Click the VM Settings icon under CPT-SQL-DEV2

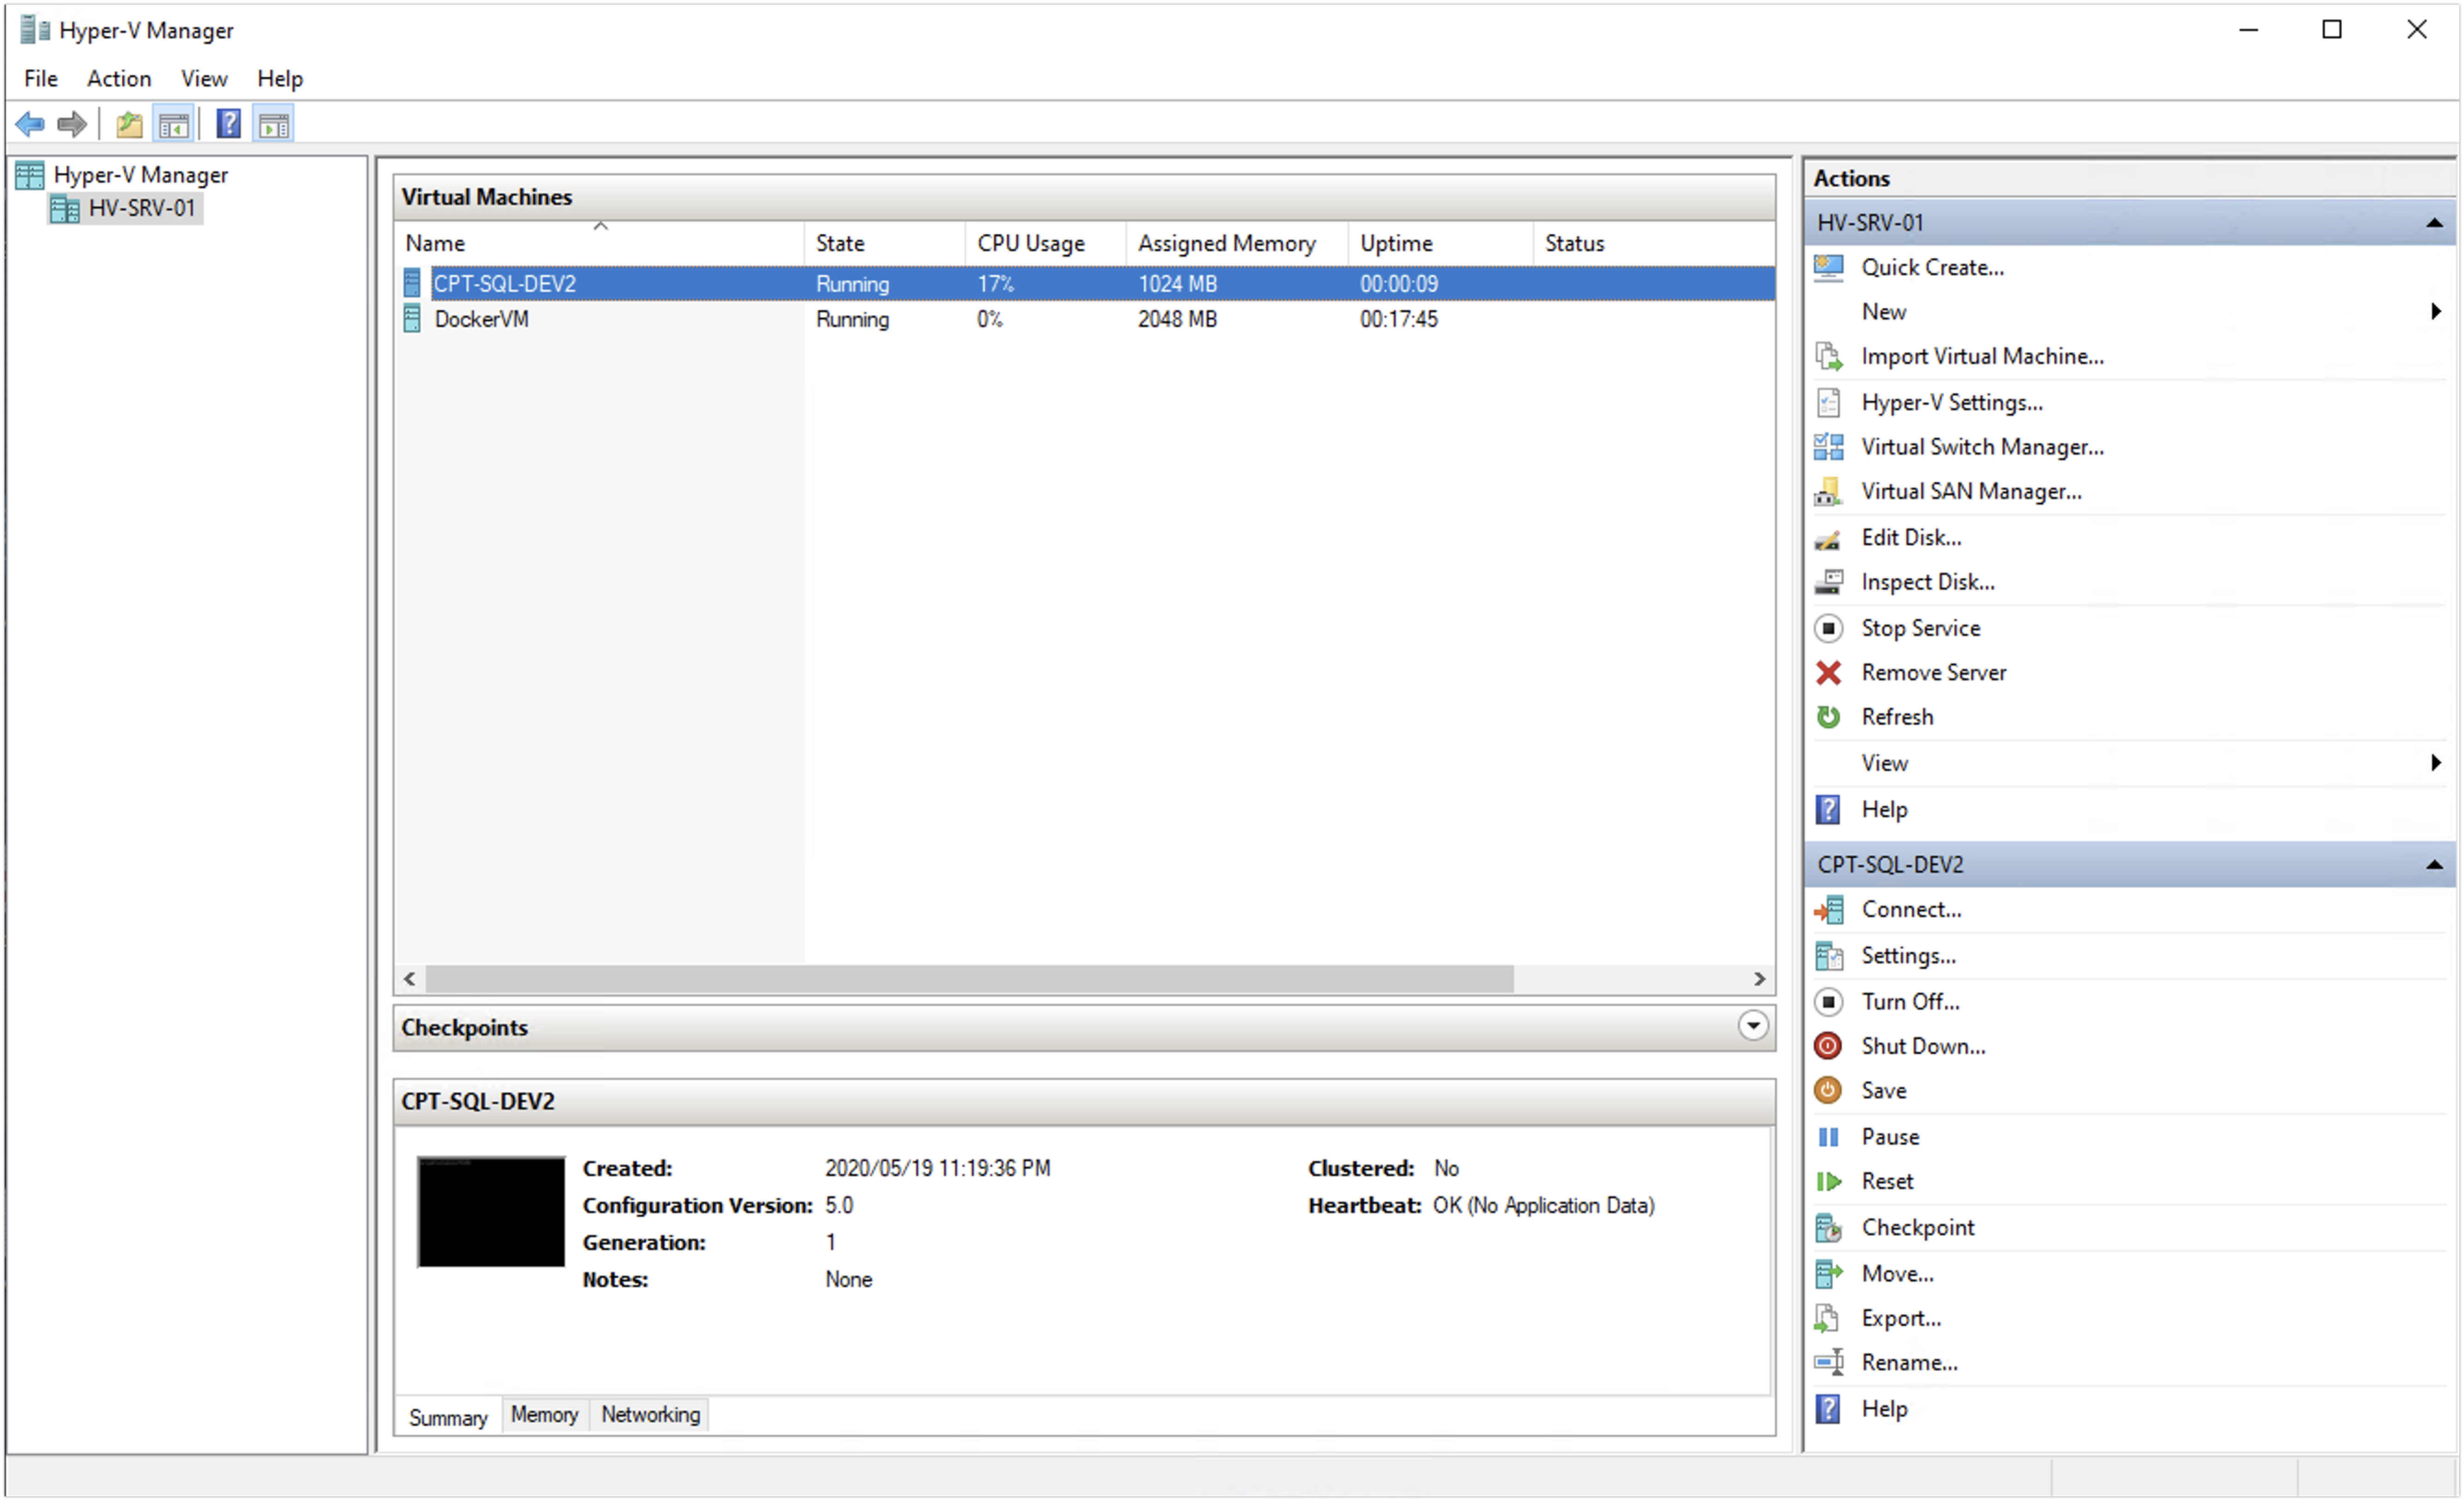[x=1829, y=957]
